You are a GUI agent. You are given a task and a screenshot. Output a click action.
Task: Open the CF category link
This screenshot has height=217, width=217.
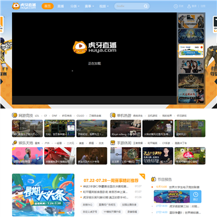point(46,116)
